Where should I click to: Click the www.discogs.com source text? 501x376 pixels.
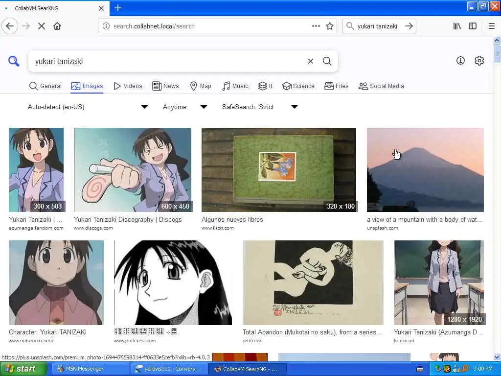(93, 228)
